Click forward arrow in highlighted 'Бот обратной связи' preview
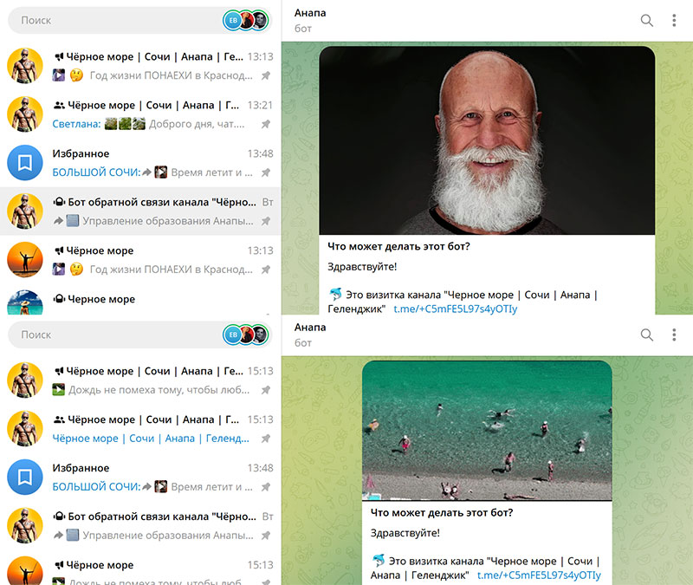Viewport: 693px width, 585px height. point(58,221)
